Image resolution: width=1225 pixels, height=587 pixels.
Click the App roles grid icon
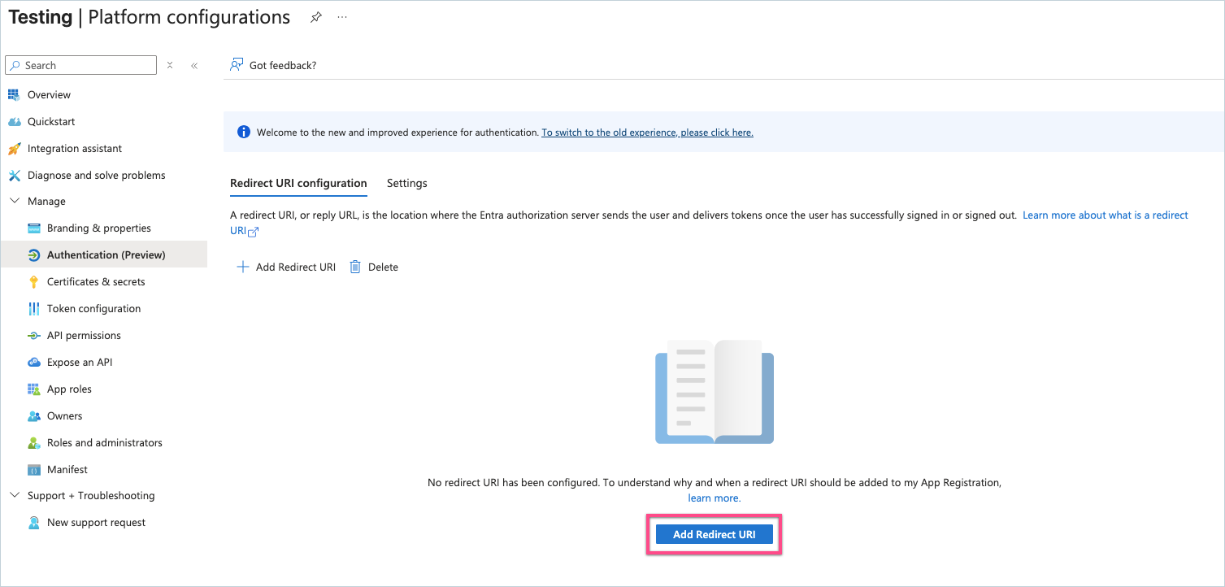coord(34,389)
